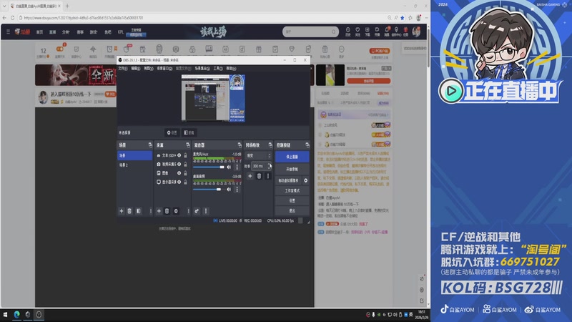Open virtual camera settings gear icon

306,180
